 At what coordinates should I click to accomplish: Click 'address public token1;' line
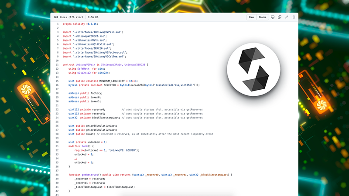point(85,101)
